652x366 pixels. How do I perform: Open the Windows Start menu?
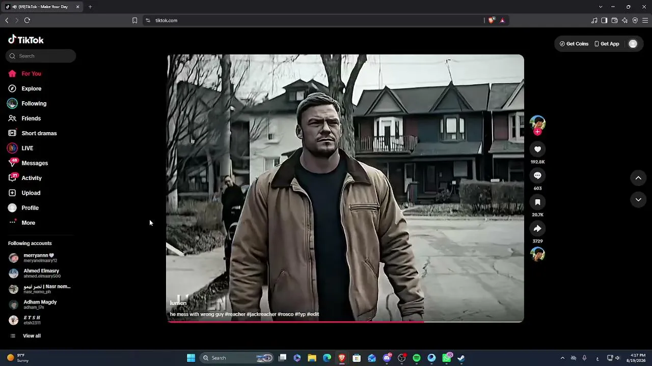pyautogui.click(x=191, y=358)
